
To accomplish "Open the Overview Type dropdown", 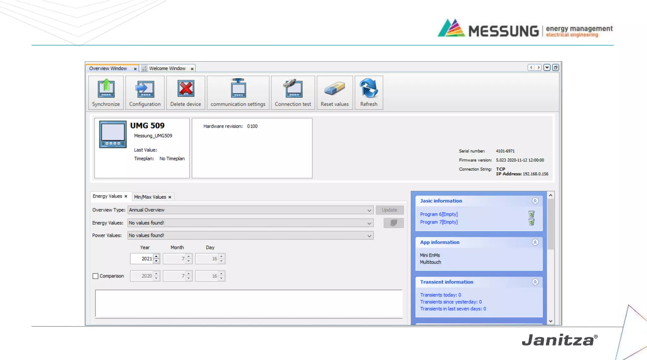I will (369, 210).
